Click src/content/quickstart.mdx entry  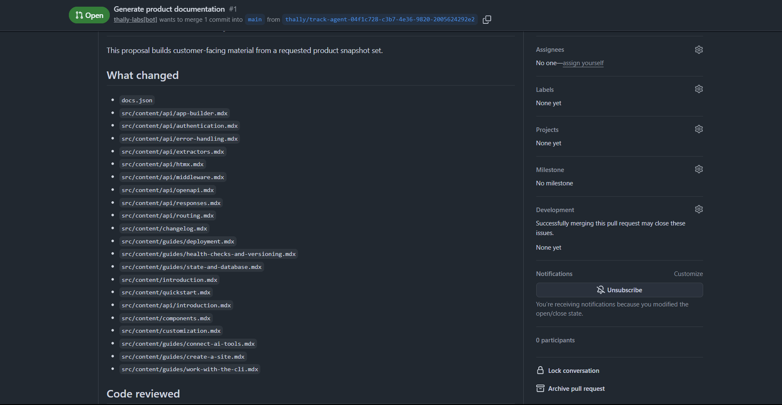[166, 292]
